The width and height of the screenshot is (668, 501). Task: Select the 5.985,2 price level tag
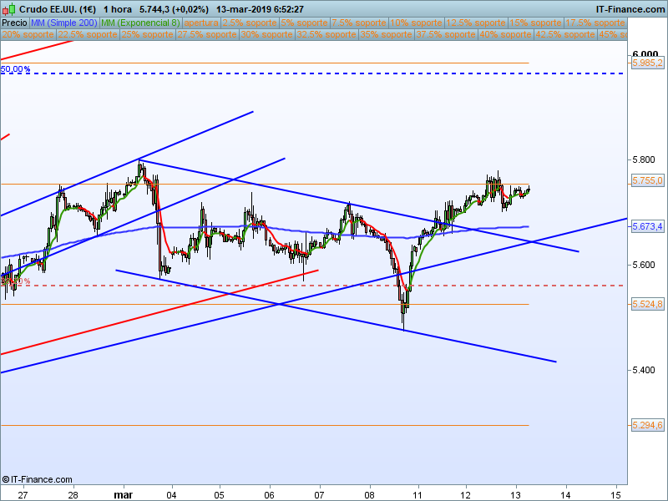click(647, 63)
